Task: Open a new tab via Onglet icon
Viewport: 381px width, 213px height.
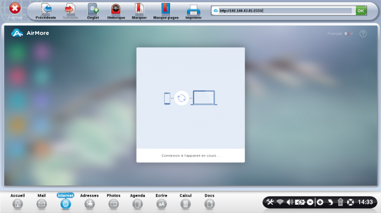Action: [x=93, y=11]
